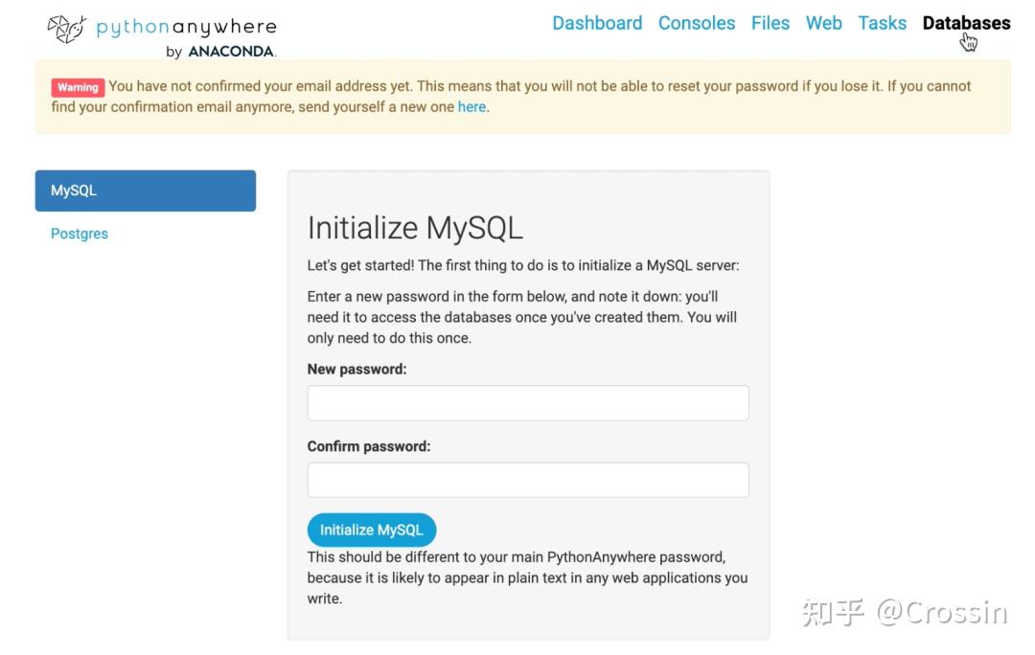The height and width of the screenshot is (655, 1035).
Task: Go to the Consoles tab
Action: pyautogui.click(x=697, y=23)
